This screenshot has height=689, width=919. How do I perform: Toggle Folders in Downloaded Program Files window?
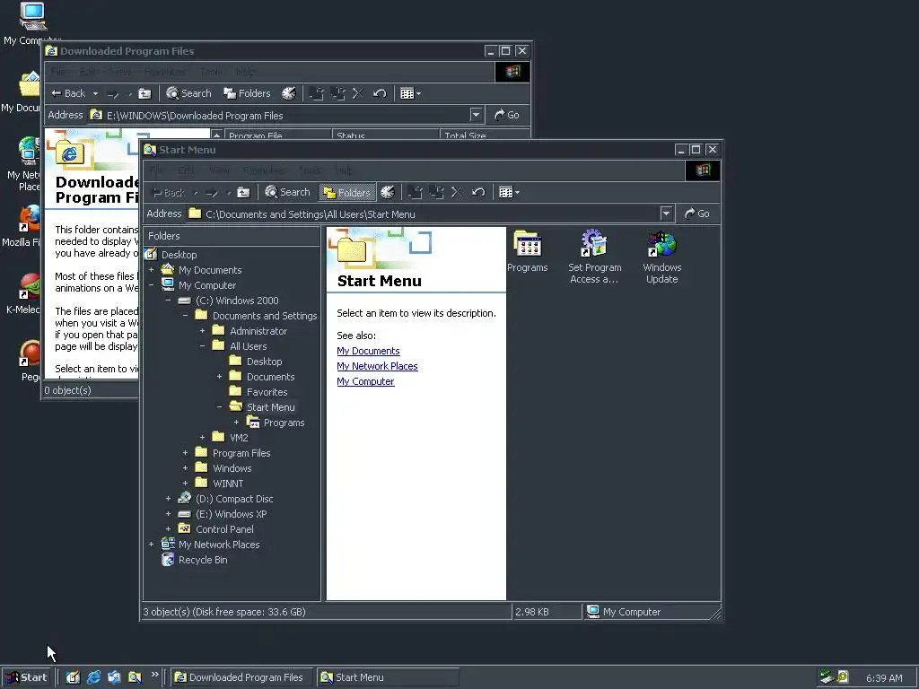(x=248, y=93)
